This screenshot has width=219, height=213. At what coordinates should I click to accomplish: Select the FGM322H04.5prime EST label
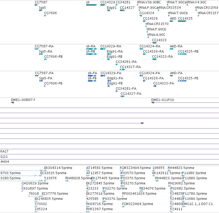point(135,168)
